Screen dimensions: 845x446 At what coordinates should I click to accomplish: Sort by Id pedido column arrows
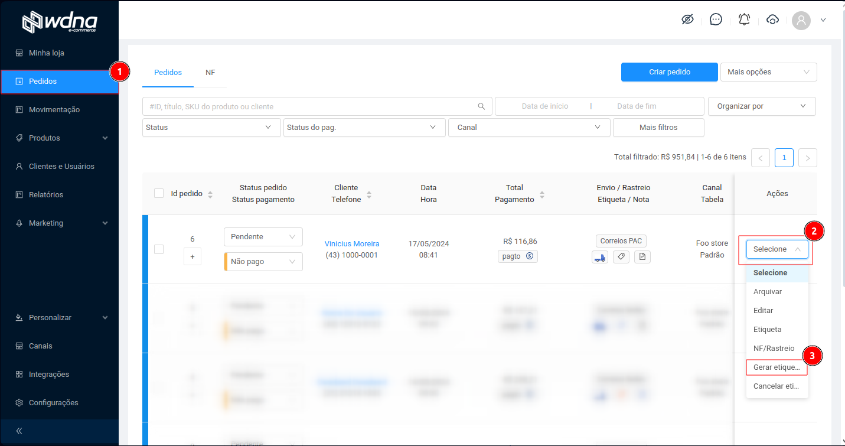tap(210, 194)
